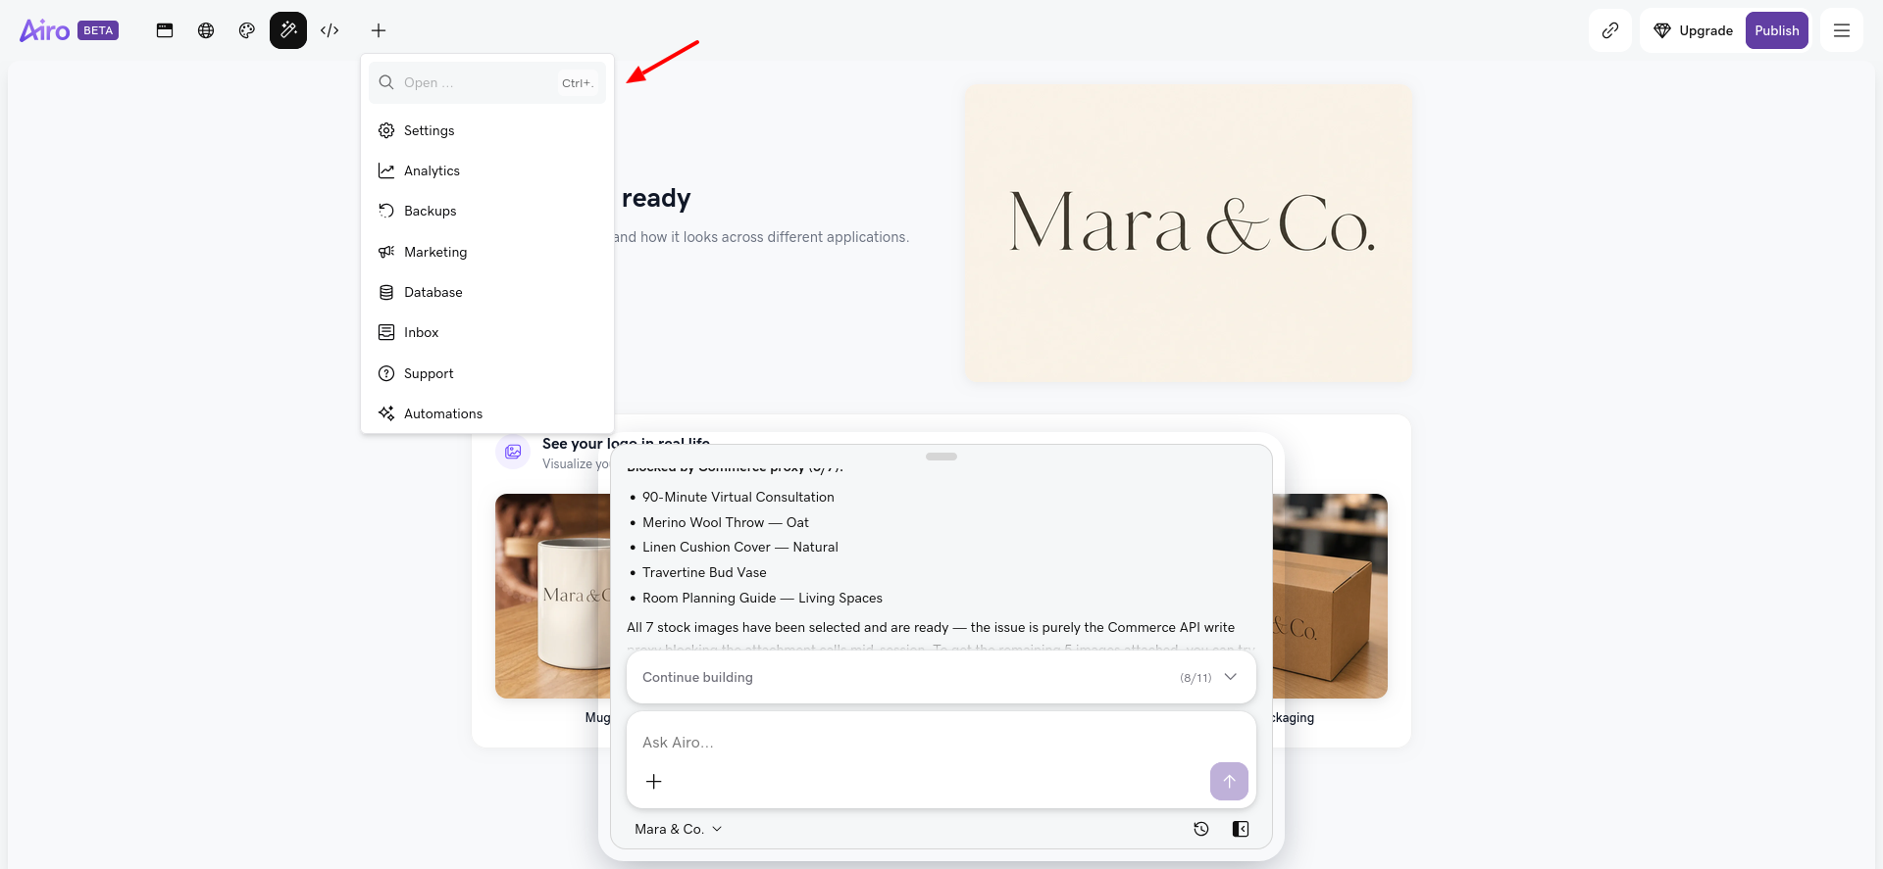Click the Database stack icon
The image size is (1883, 869).
[x=386, y=292]
